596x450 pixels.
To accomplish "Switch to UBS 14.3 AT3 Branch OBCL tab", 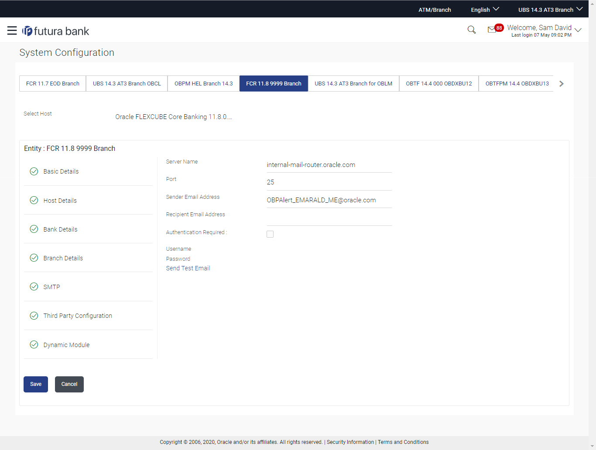I will [127, 84].
